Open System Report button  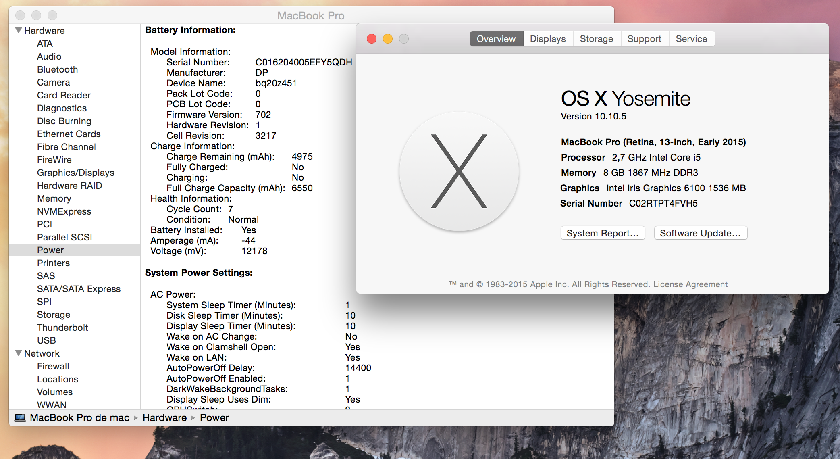coord(603,233)
